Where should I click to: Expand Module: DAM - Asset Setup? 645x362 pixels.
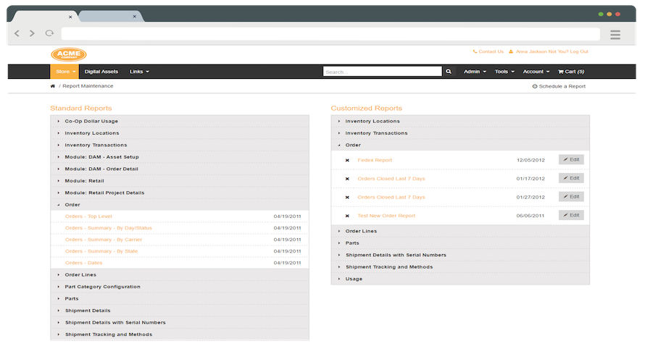point(180,157)
